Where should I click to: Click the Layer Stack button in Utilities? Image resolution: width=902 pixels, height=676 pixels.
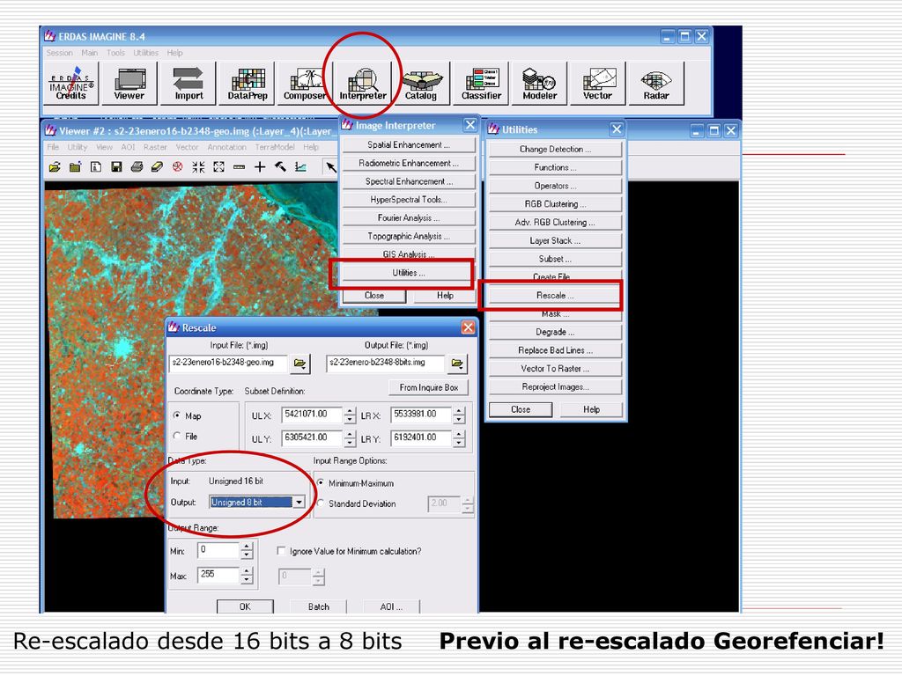pos(555,241)
